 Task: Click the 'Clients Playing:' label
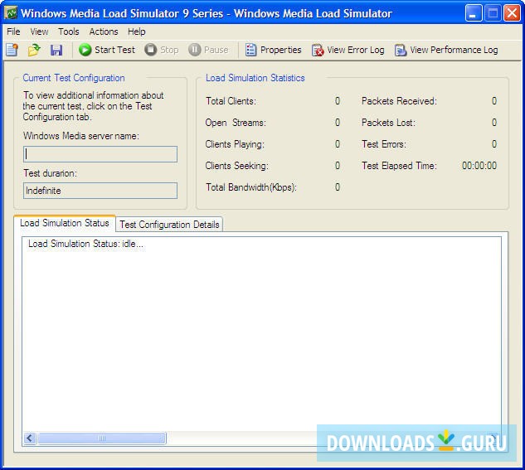click(235, 144)
